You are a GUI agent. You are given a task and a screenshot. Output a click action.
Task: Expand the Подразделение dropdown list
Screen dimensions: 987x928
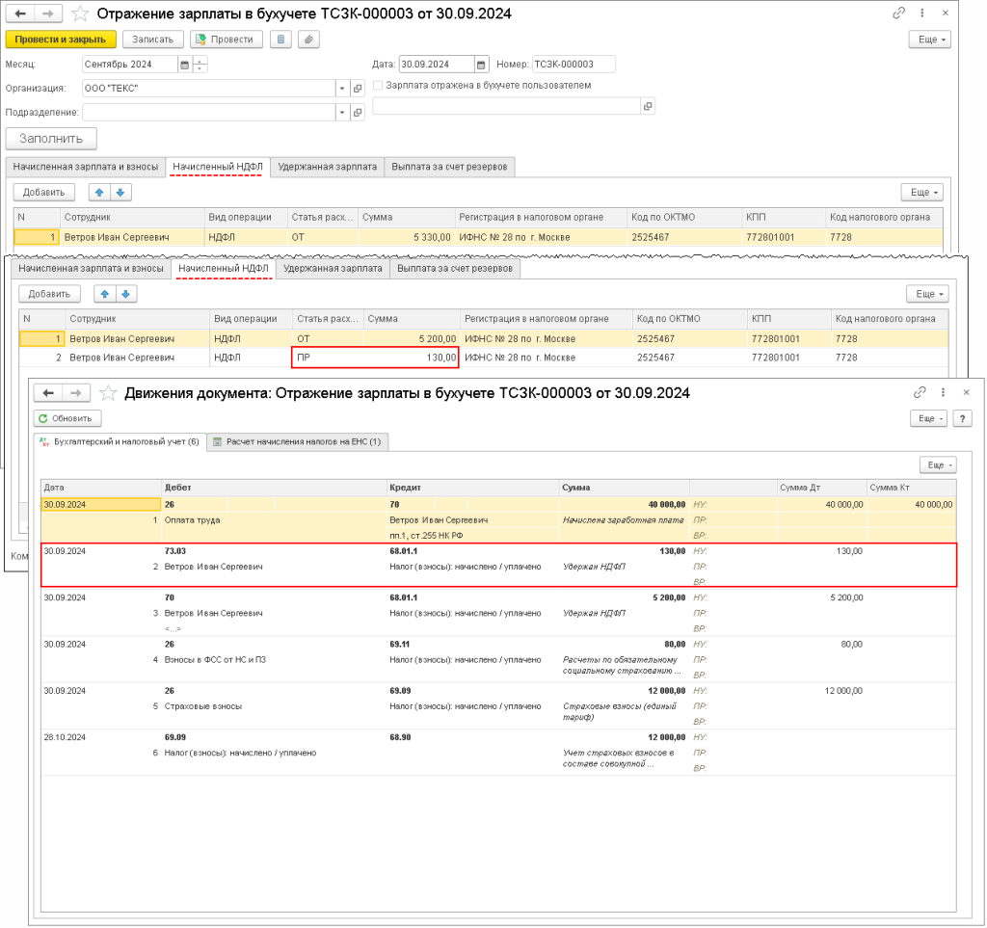tap(341, 113)
